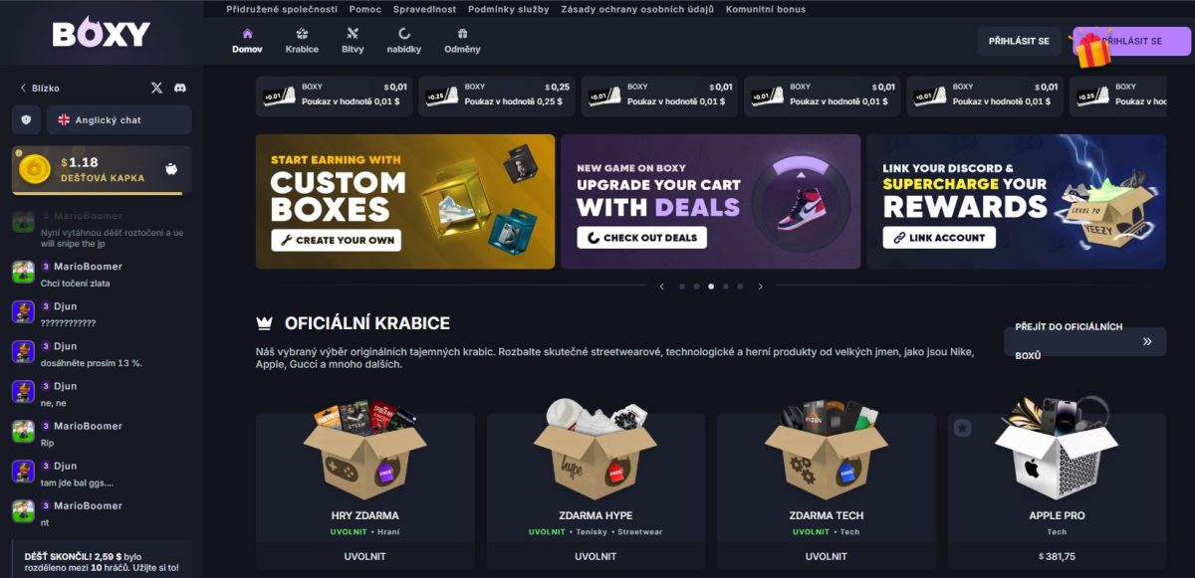Image resolution: width=1195 pixels, height=578 pixels.
Task: Open the Bitvy tab
Action: coord(353,41)
